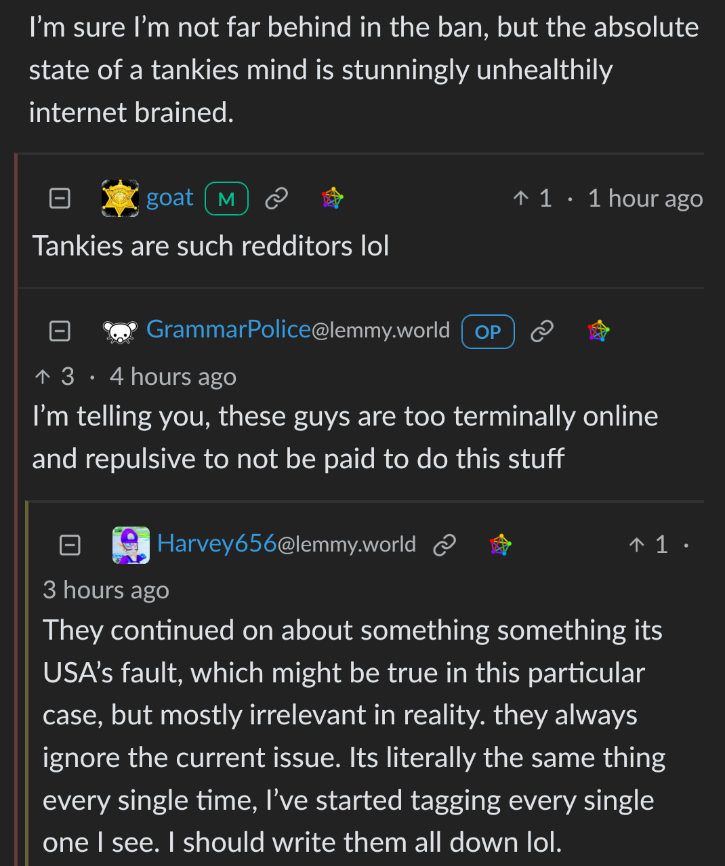Image resolution: width=725 pixels, height=866 pixels.
Task: Click moderator badge next to goat
Action: click(226, 199)
